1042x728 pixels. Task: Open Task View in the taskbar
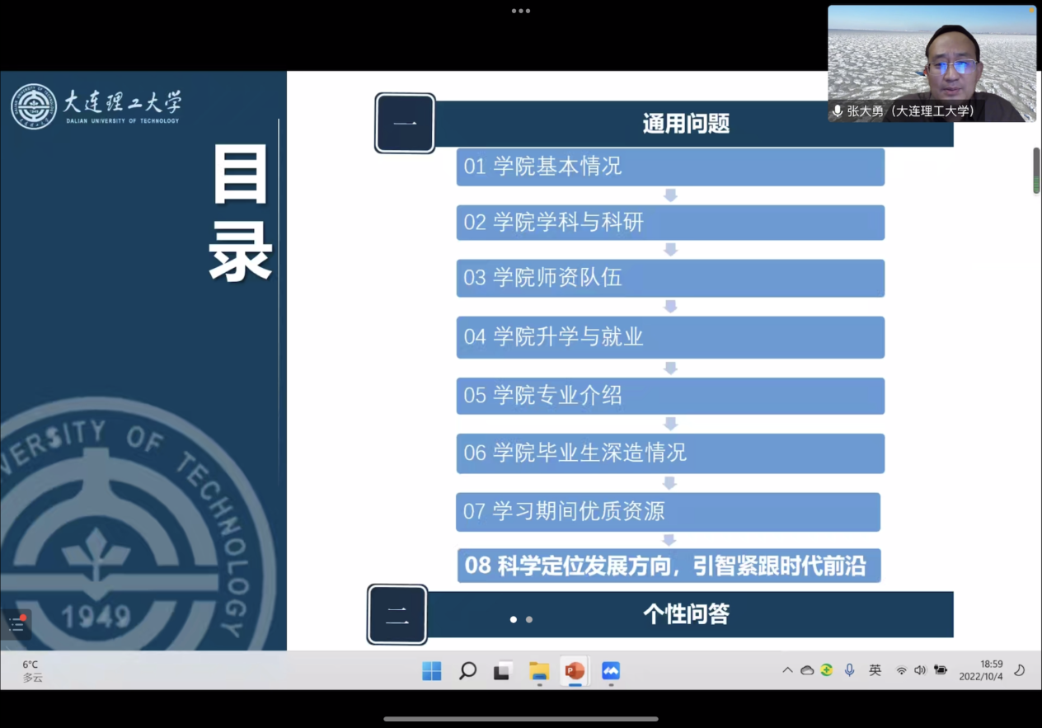503,671
